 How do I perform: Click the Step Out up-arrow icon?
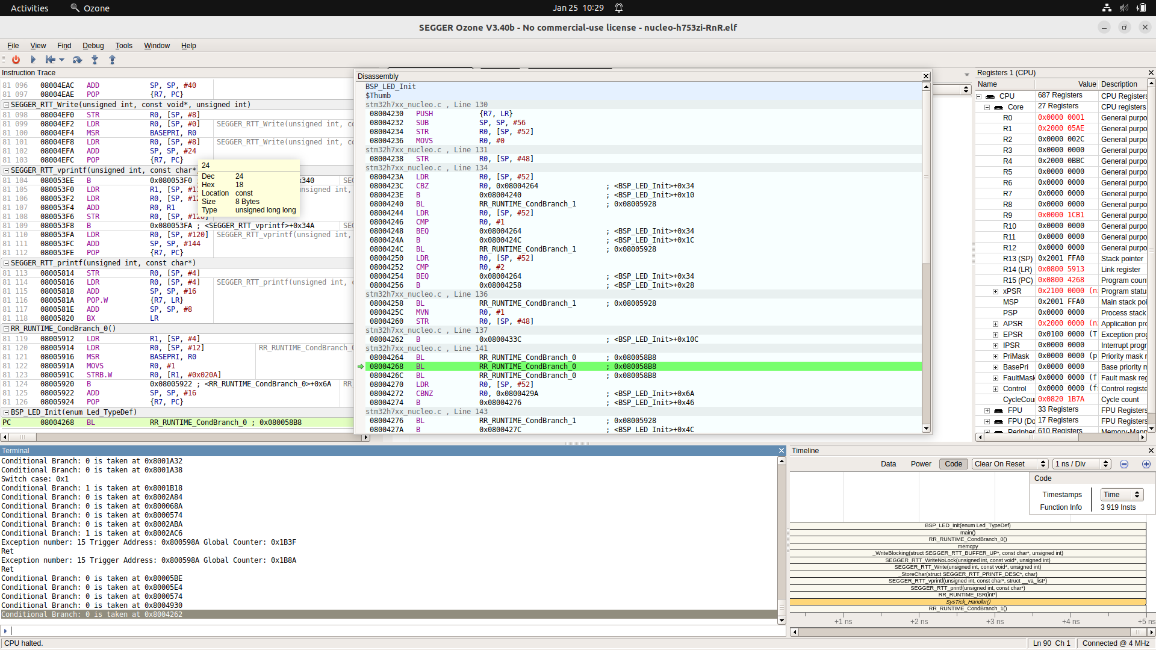tap(112, 60)
